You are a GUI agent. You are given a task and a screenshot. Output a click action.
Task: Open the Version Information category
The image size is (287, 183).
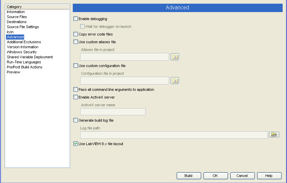point(22,47)
